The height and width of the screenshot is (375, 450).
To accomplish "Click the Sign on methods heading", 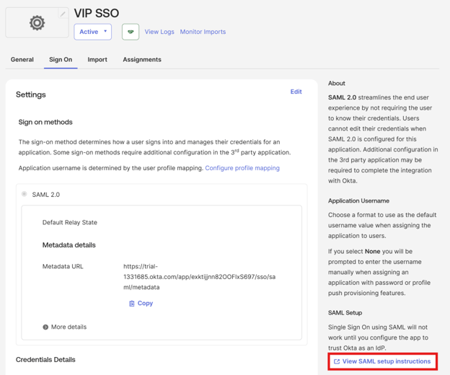I will [x=45, y=122].
